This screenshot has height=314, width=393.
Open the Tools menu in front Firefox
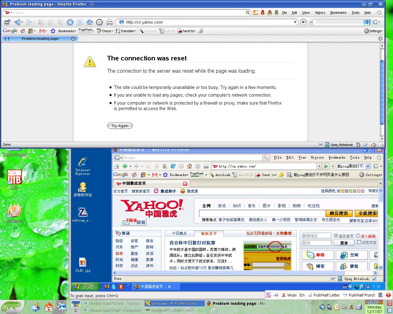[x=355, y=13]
